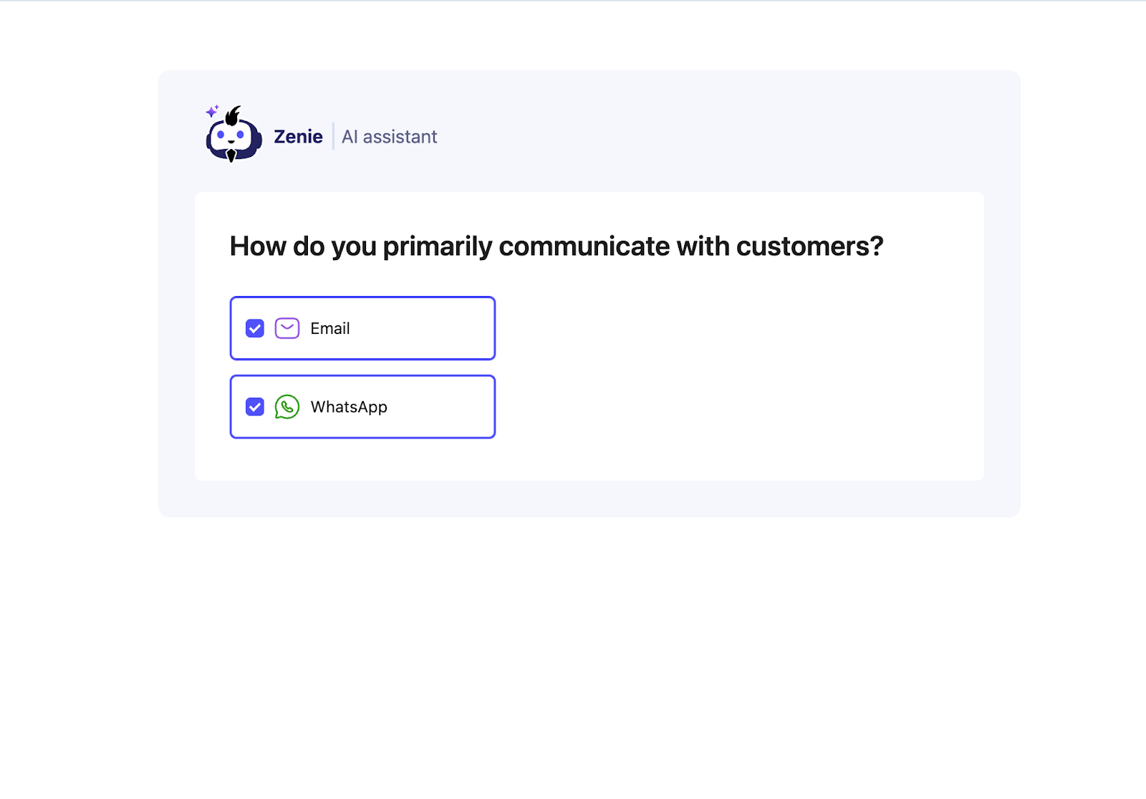Click the purple envelope Email icon
Viewport: 1146px width, 799px height.
287,328
